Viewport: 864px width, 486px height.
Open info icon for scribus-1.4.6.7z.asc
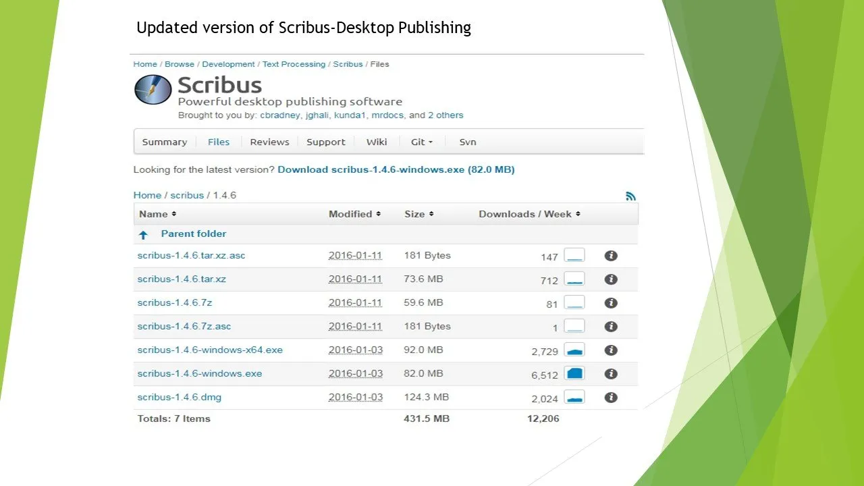(x=611, y=327)
